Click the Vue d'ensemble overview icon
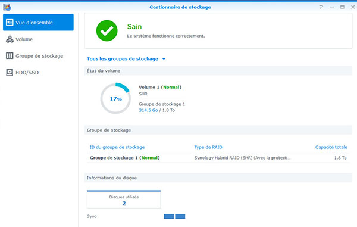The image size is (357, 227). (x=10, y=22)
